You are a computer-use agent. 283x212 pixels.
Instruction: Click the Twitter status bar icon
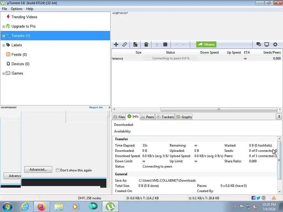[258, 198]
